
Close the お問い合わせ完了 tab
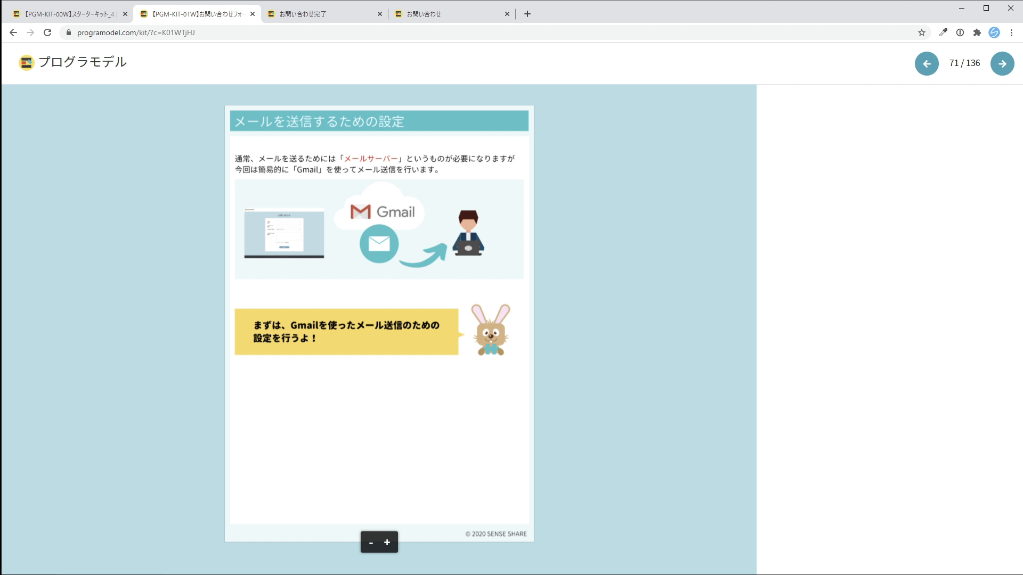pyautogui.click(x=380, y=14)
